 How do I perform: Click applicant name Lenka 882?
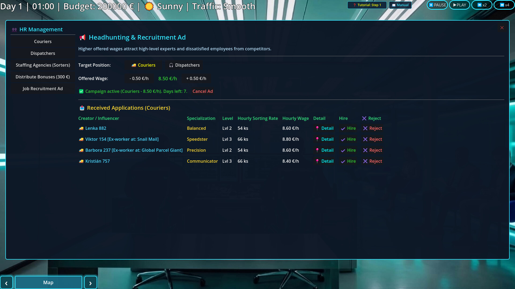[96, 128]
